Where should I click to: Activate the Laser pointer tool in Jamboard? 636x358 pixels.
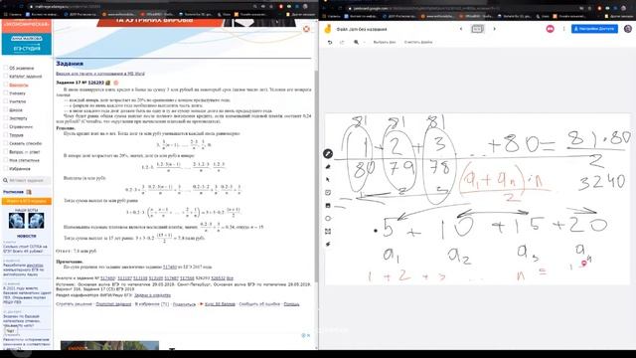[x=328, y=244]
